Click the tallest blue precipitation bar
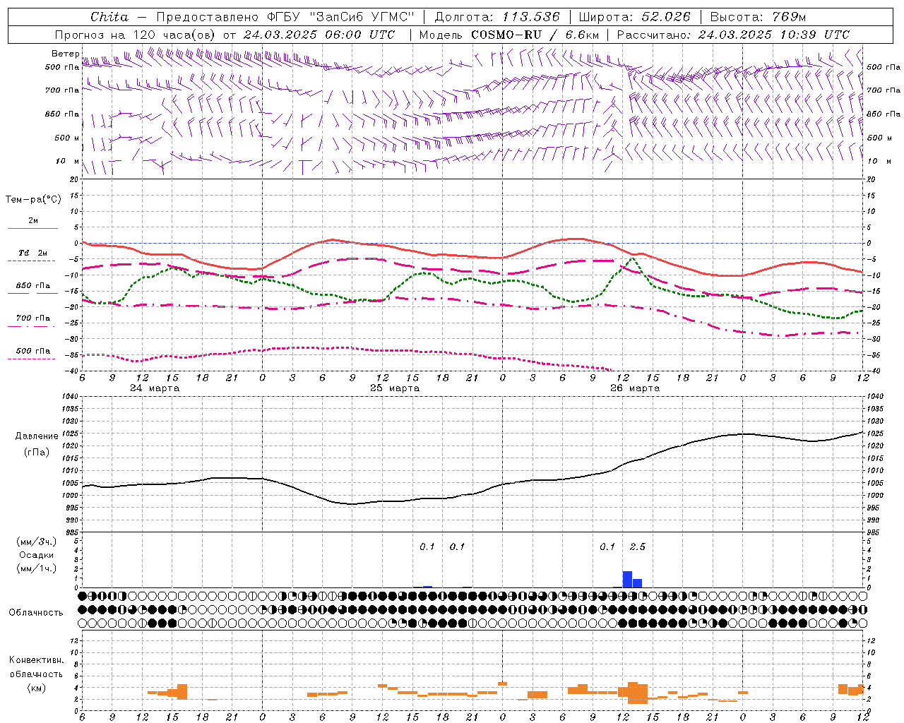 (x=627, y=580)
